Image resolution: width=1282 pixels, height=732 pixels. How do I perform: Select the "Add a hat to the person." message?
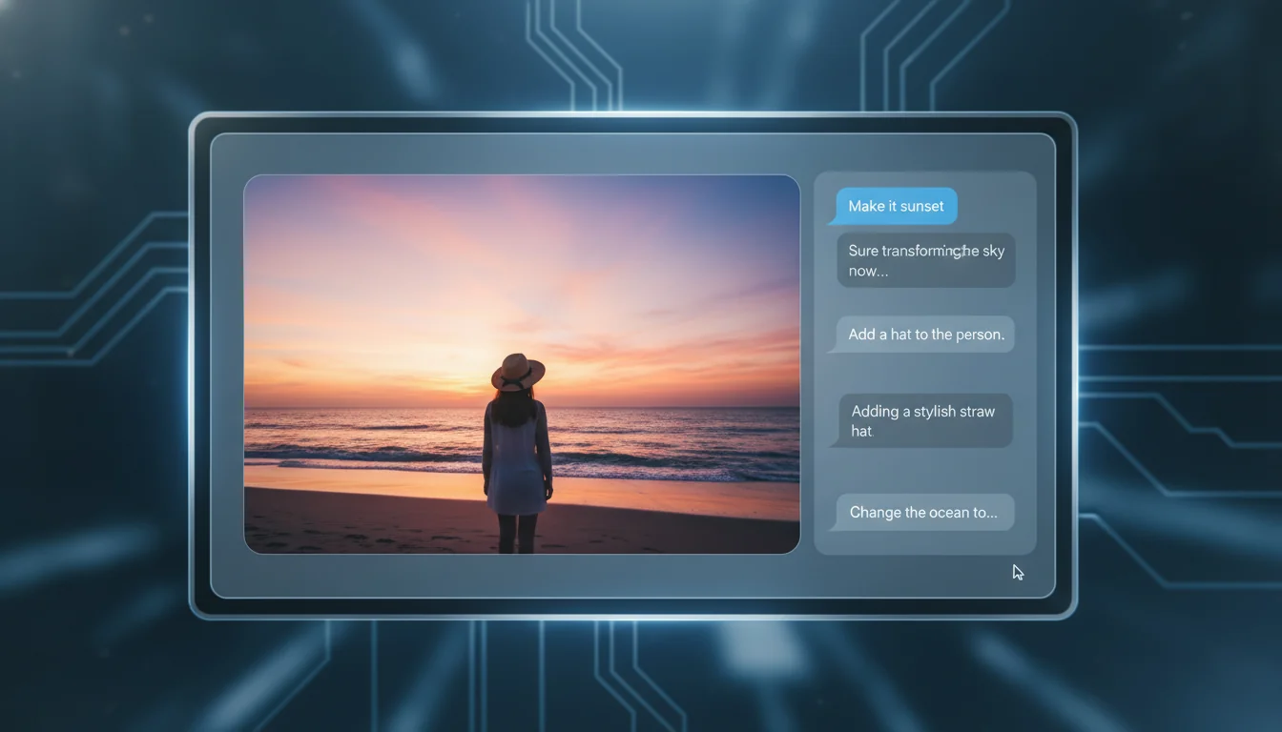(922, 334)
